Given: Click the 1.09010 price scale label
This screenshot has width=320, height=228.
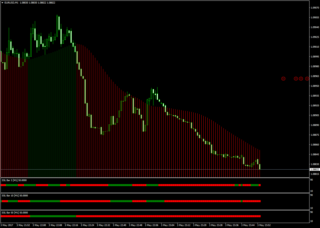Looking at the screenshot, I should [315, 47].
